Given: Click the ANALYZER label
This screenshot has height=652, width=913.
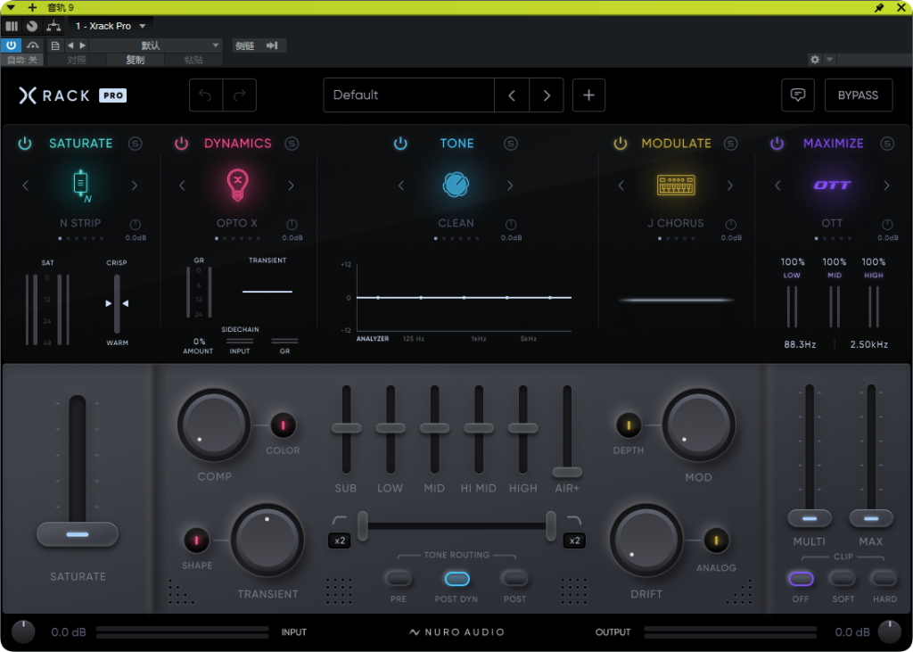Looking at the screenshot, I should [x=373, y=339].
